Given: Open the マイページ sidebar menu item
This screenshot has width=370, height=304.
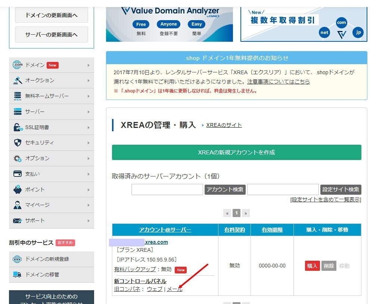Looking at the screenshot, I should [52, 205].
